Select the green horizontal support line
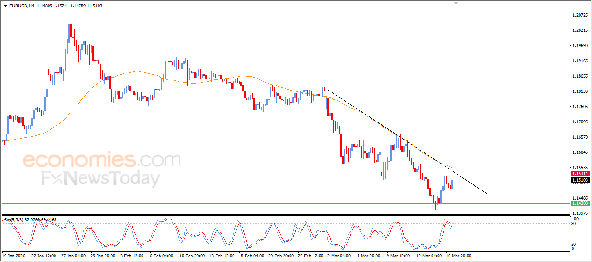 (x=285, y=203)
